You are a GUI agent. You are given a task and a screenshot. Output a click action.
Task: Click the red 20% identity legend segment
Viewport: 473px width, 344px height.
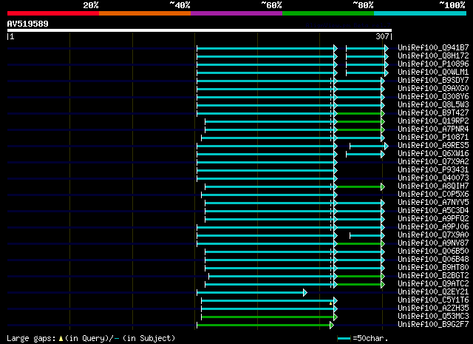click(x=53, y=13)
